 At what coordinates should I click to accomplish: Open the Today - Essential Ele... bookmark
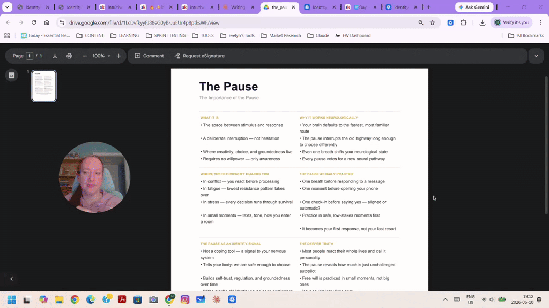click(x=45, y=36)
